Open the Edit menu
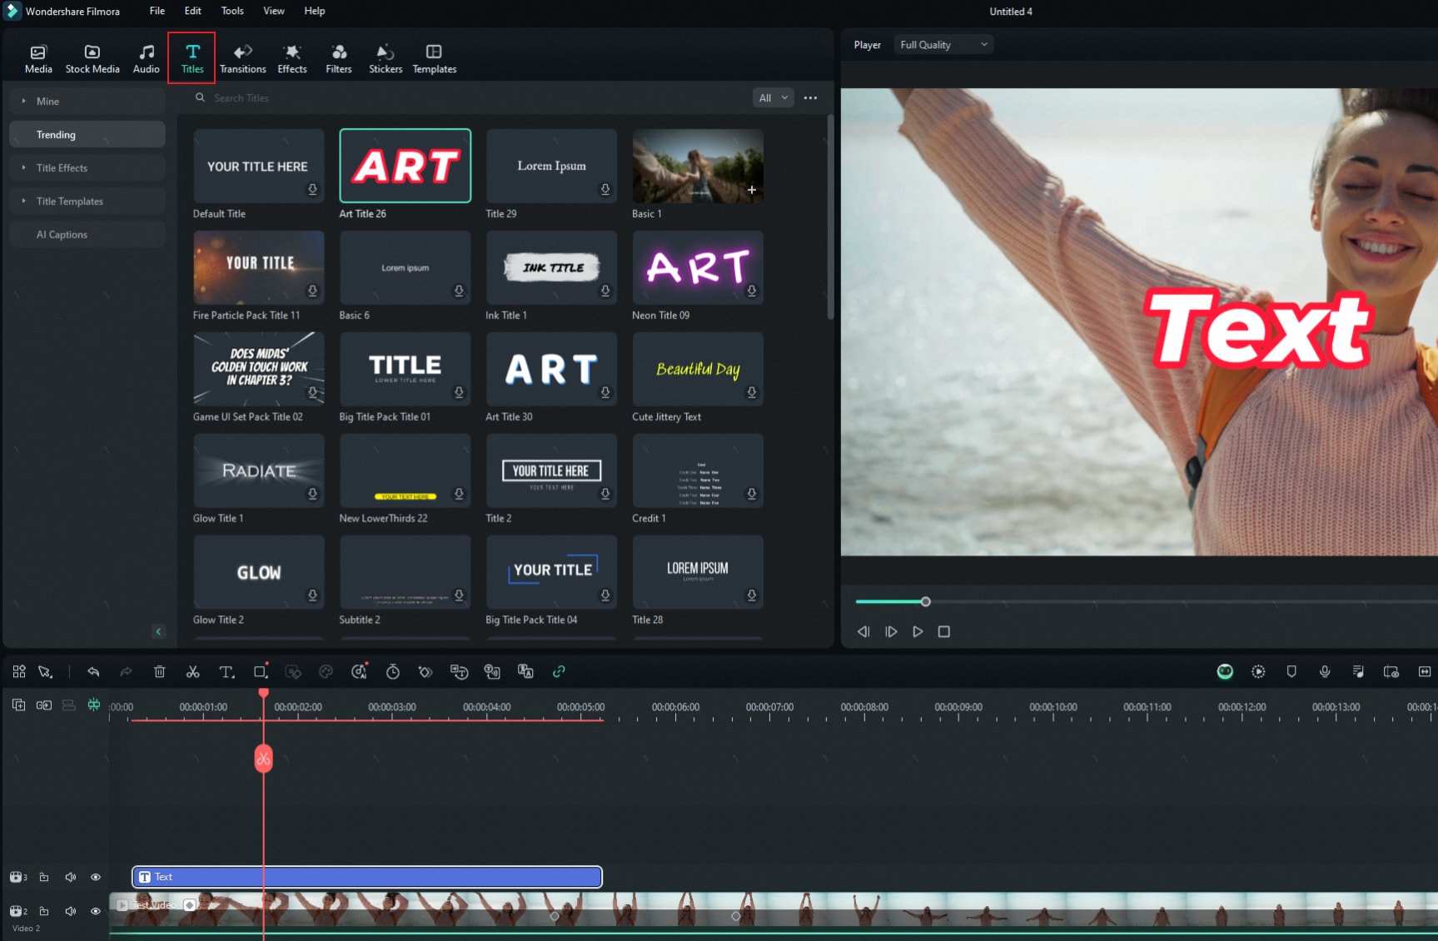This screenshot has height=941, width=1438. [193, 11]
